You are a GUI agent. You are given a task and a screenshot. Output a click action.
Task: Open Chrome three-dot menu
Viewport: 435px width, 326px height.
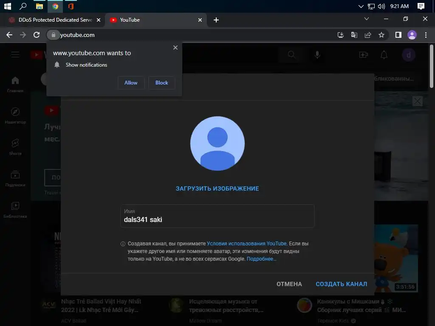click(426, 35)
